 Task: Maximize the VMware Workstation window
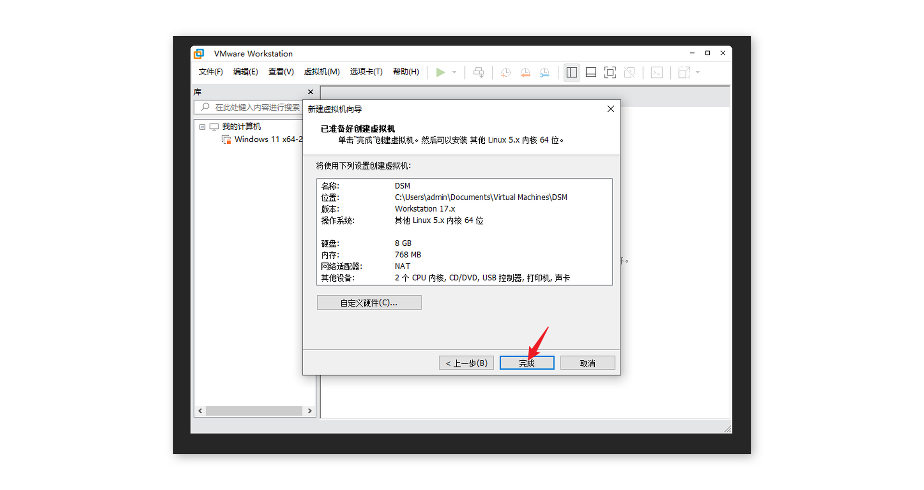coord(707,53)
